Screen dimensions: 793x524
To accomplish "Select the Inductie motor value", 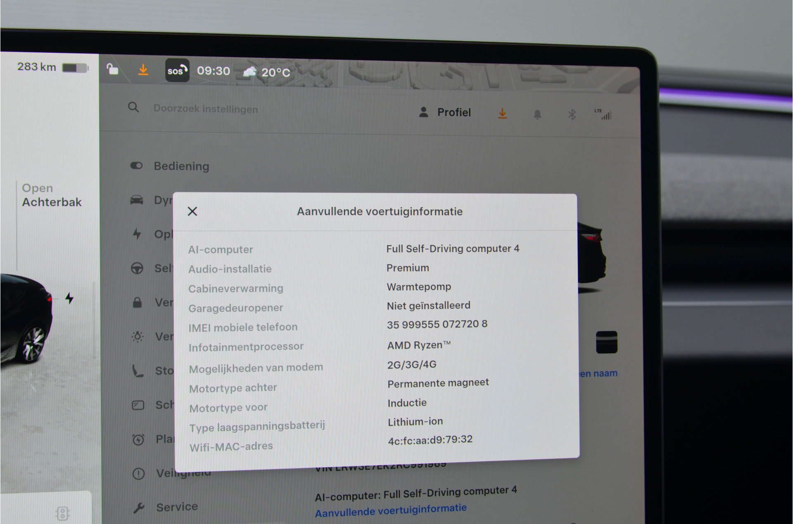I will click(407, 403).
